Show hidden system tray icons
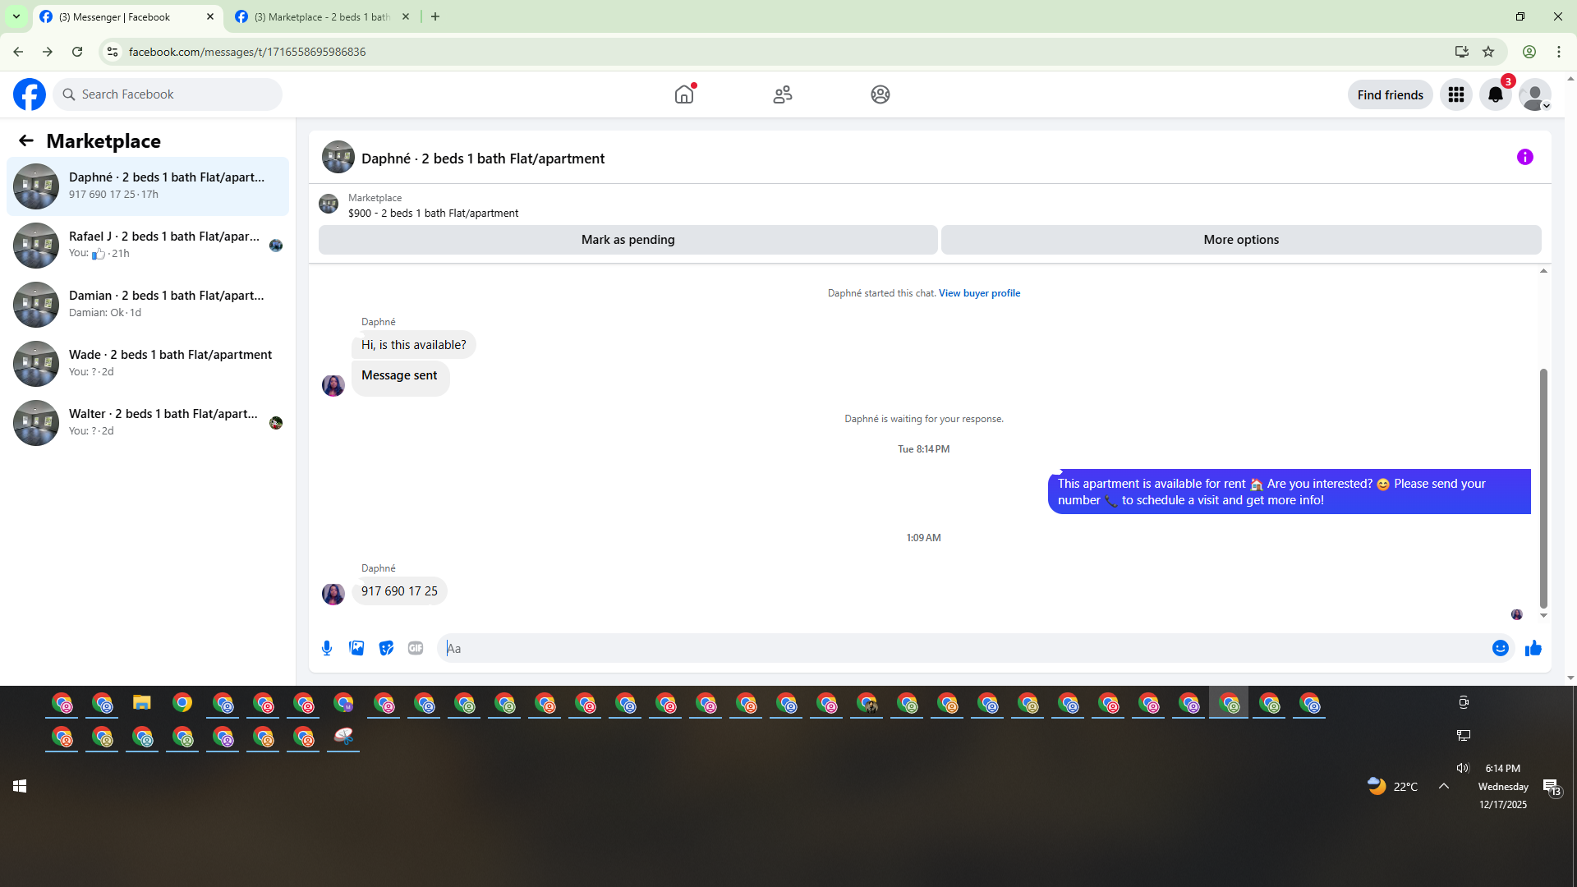Screen dimensions: 1577x887 click(x=1443, y=786)
